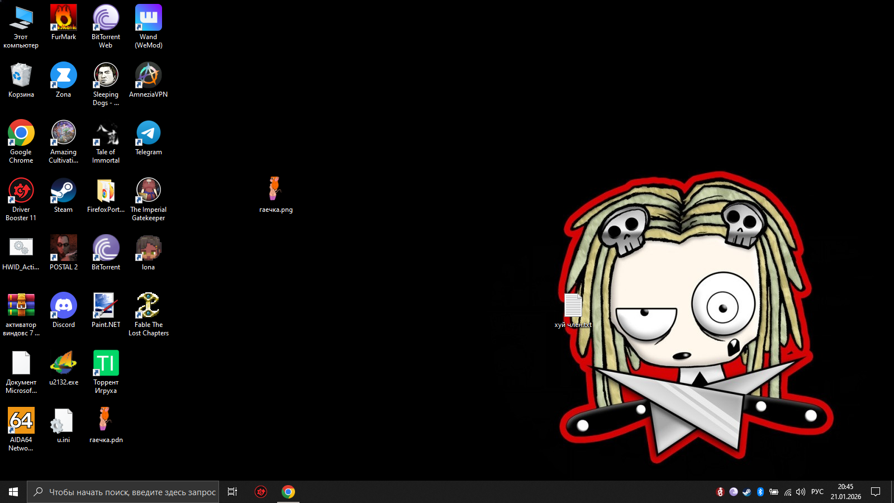
Task: Select the u.ini settings file
Action: (64, 425)
